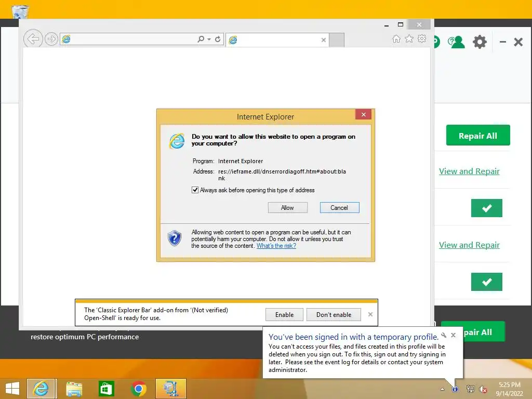
Task: Click Internet Explorer taskbar icon
Action: coord(41,389)
